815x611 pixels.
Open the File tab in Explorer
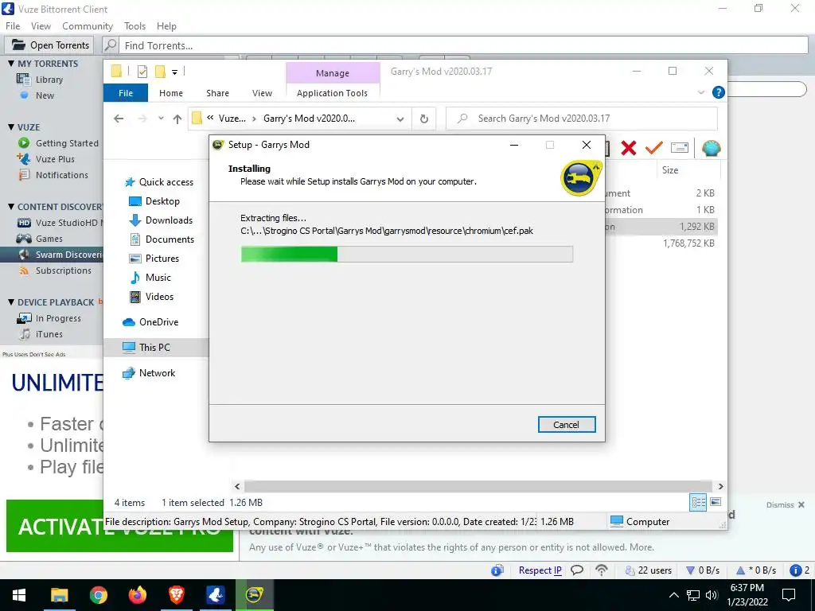(126, 93)
